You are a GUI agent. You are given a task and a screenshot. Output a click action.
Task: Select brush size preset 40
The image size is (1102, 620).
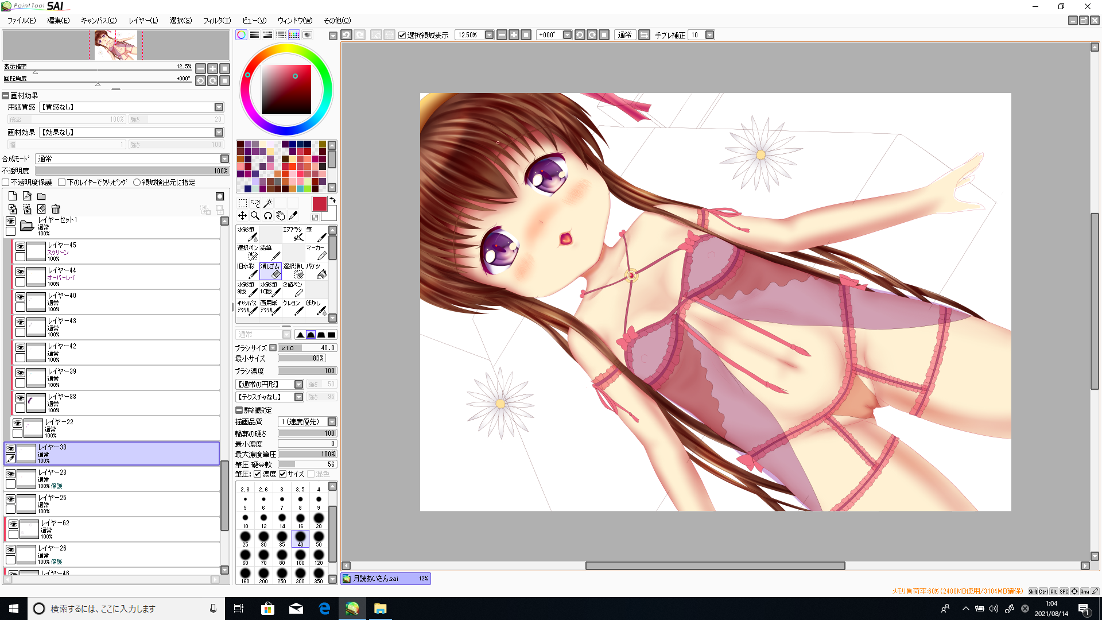300,538
